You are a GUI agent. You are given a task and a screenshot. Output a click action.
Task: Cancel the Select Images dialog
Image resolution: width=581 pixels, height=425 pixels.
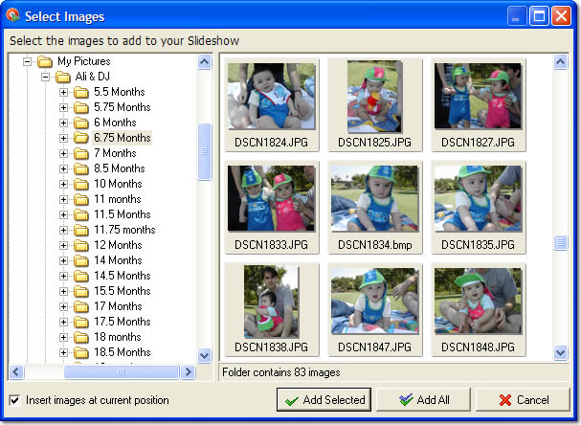(523, 400)
